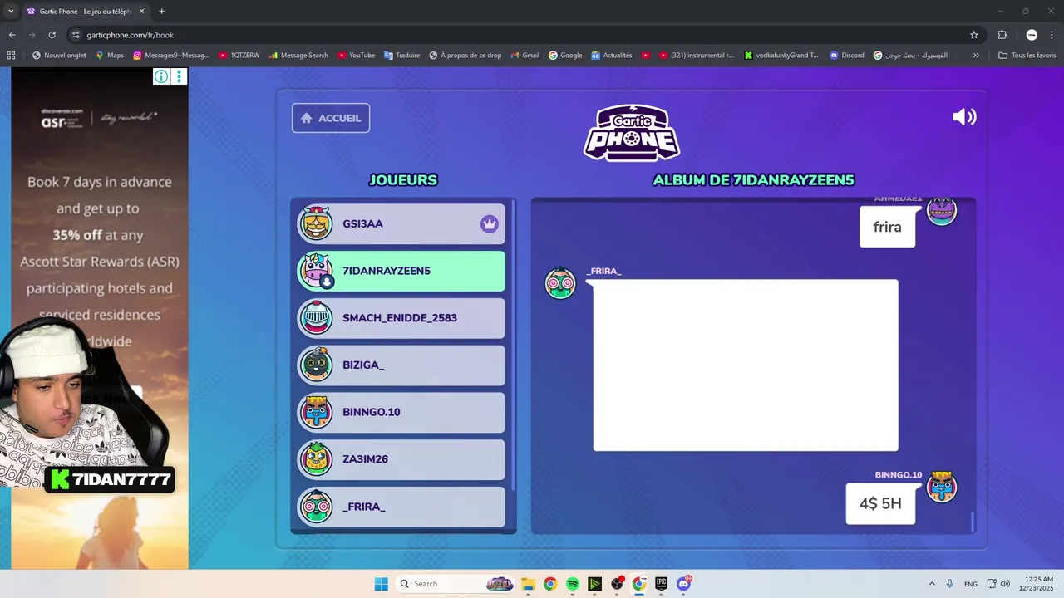
Task: Open File Explorer from the taskbar
Action: click(x=528, y=584)
